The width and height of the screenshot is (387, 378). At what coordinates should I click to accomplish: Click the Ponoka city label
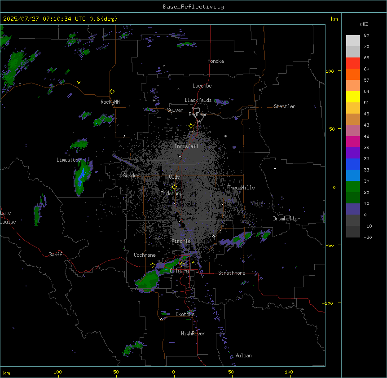[215, 61]
